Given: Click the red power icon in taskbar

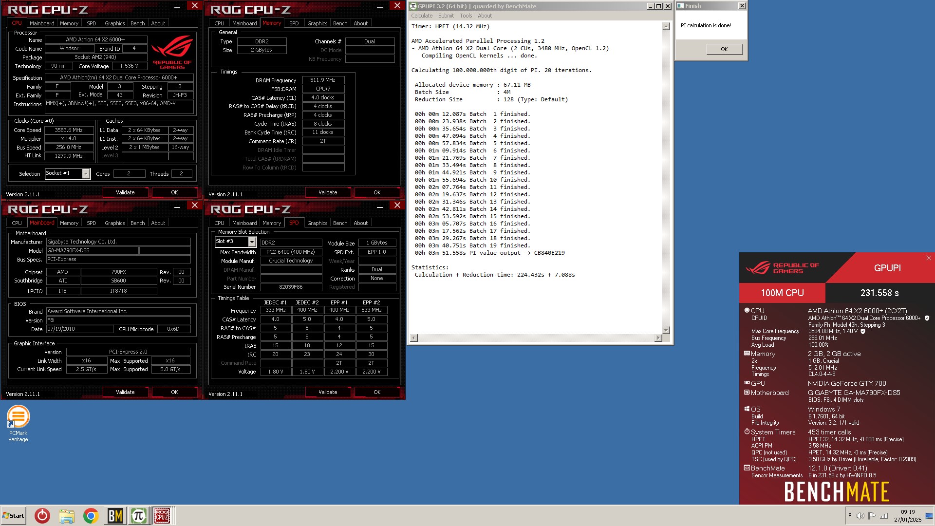Looking at the screenshot, I should (x=42, y=515).
